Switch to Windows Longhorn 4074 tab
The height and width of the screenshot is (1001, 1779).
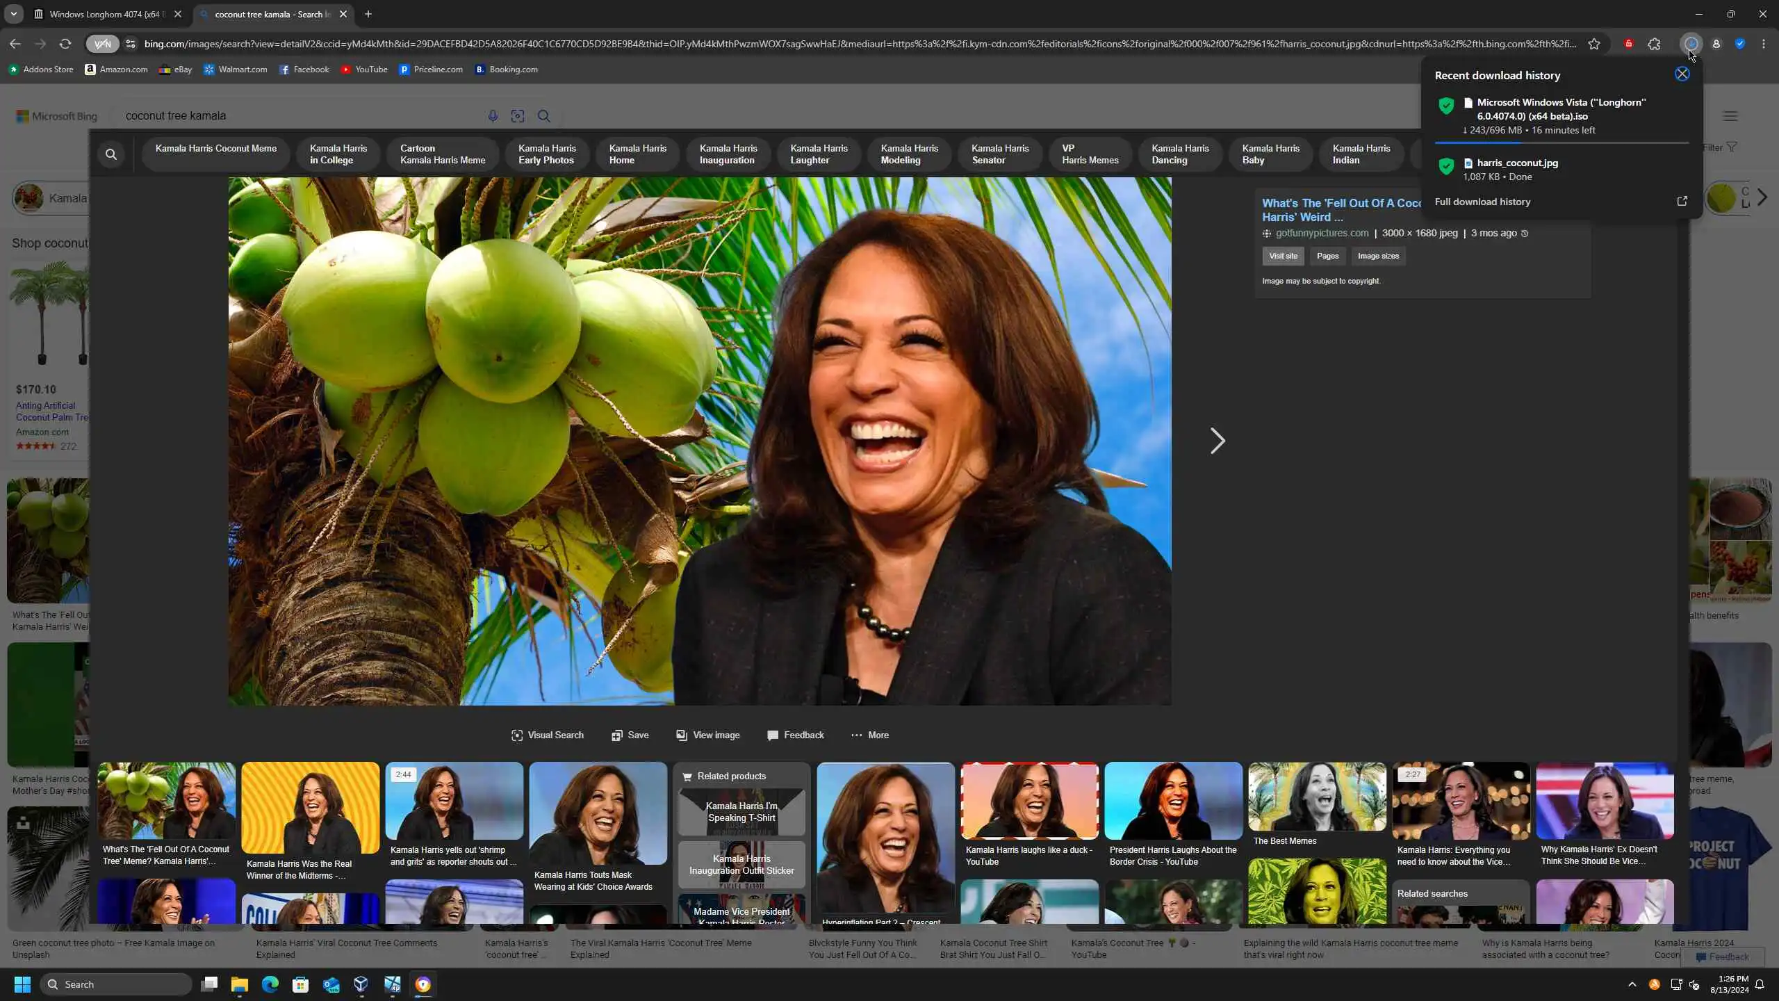tap(108, 14)
